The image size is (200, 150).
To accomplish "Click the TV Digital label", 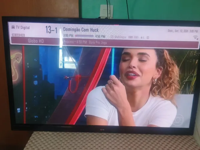I will point(23,27).
